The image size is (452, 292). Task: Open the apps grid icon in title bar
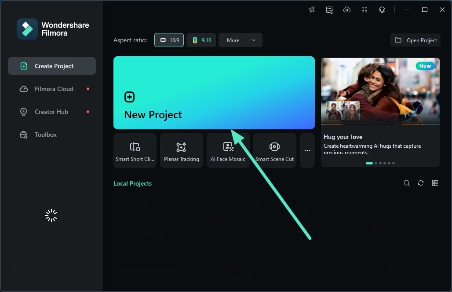365,10
